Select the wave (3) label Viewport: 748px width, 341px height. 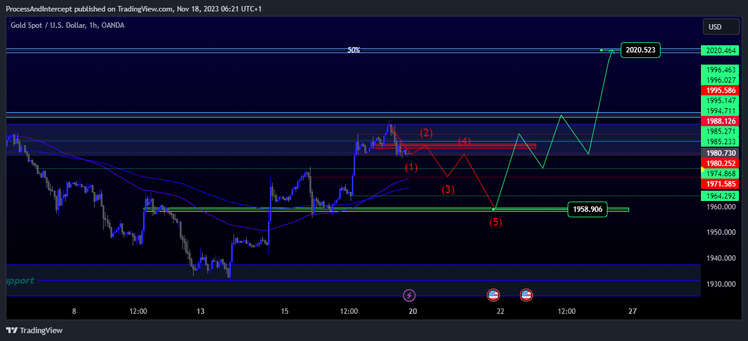click(448, 190)
